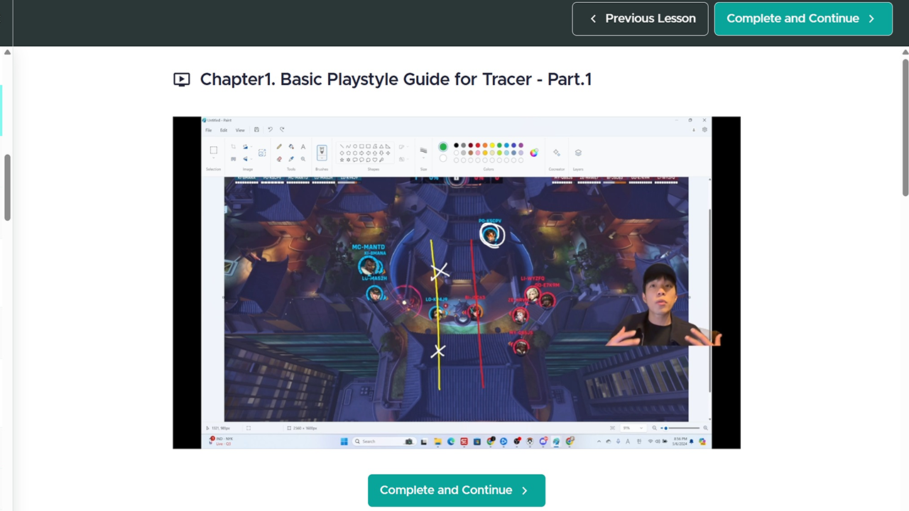The height and width of the screenshot is (511, 909).
Task: Click the Windows Start button in the recording
Action: [344, 441]
